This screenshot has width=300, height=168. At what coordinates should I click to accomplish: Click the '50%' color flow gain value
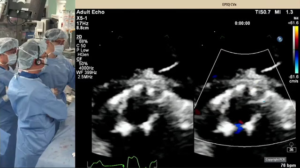click(x=83, y=63)
